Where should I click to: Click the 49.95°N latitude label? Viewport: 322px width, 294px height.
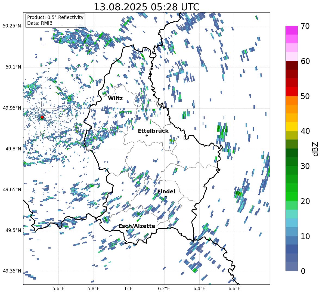(x=12, y=108)
